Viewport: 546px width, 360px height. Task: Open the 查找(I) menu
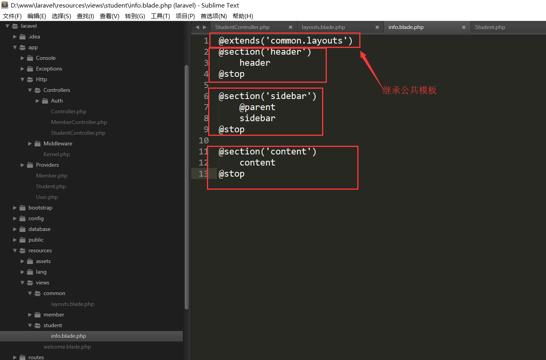85,16
